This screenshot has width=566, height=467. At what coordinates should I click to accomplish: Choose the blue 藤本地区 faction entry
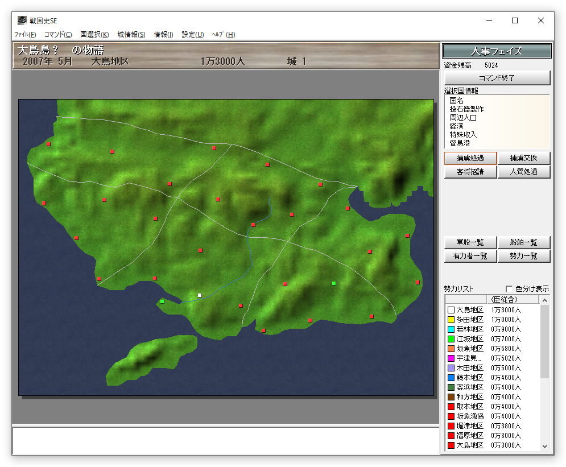(x=469, y=378)
